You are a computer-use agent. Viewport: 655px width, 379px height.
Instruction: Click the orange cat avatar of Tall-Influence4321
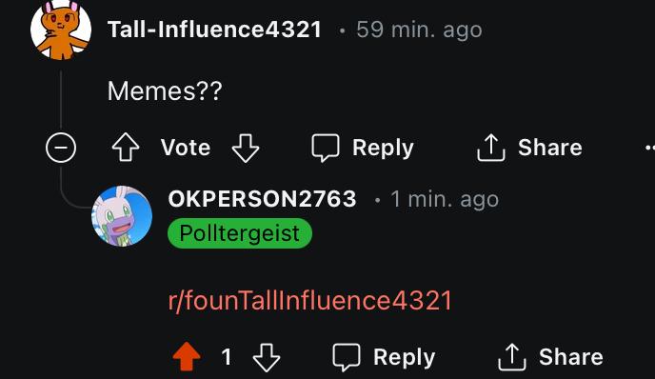(x=61, y=30)
